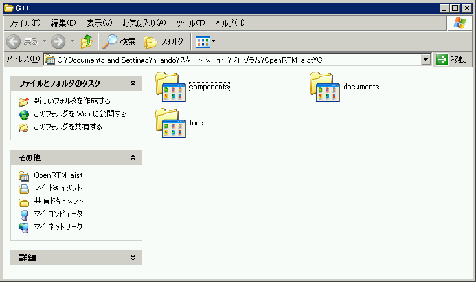Open the 編集(E) menu

[x=63, y=23]
